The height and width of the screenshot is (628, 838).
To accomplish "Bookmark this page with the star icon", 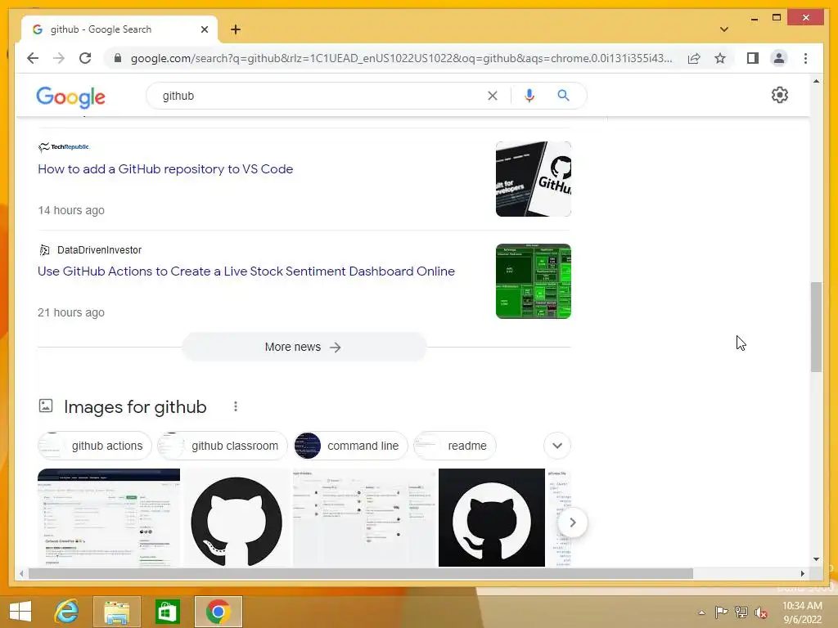I will click(x=720, y=58).
